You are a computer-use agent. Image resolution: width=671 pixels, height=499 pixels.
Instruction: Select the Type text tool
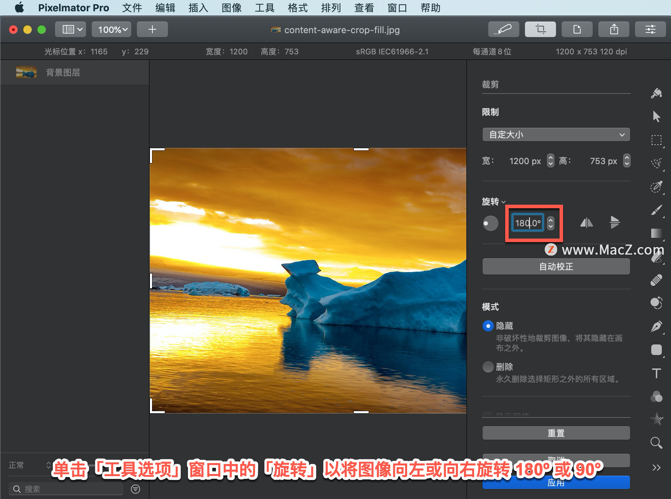pos(656,373)
